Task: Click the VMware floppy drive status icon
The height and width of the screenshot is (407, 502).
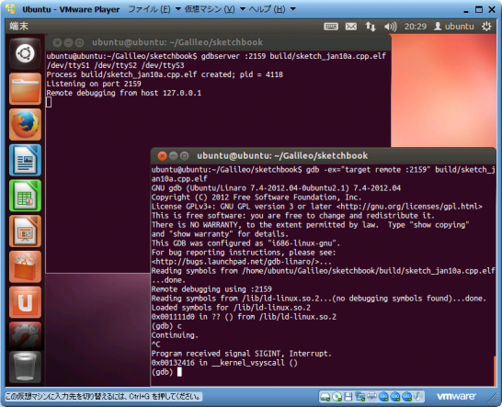Action: 348,397
